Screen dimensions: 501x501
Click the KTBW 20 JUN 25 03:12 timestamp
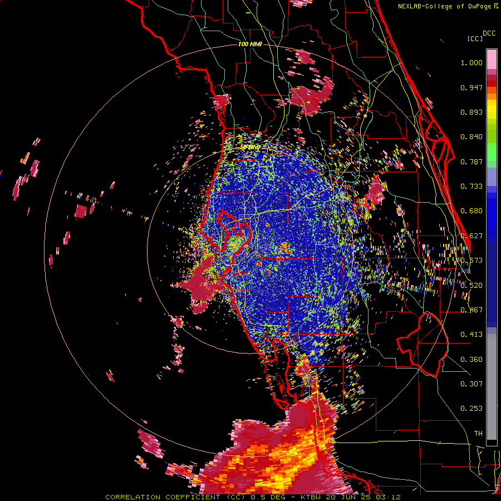coord(351,497)
